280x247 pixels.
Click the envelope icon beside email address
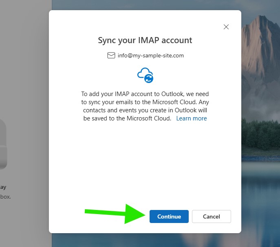[x=111, y=55]
